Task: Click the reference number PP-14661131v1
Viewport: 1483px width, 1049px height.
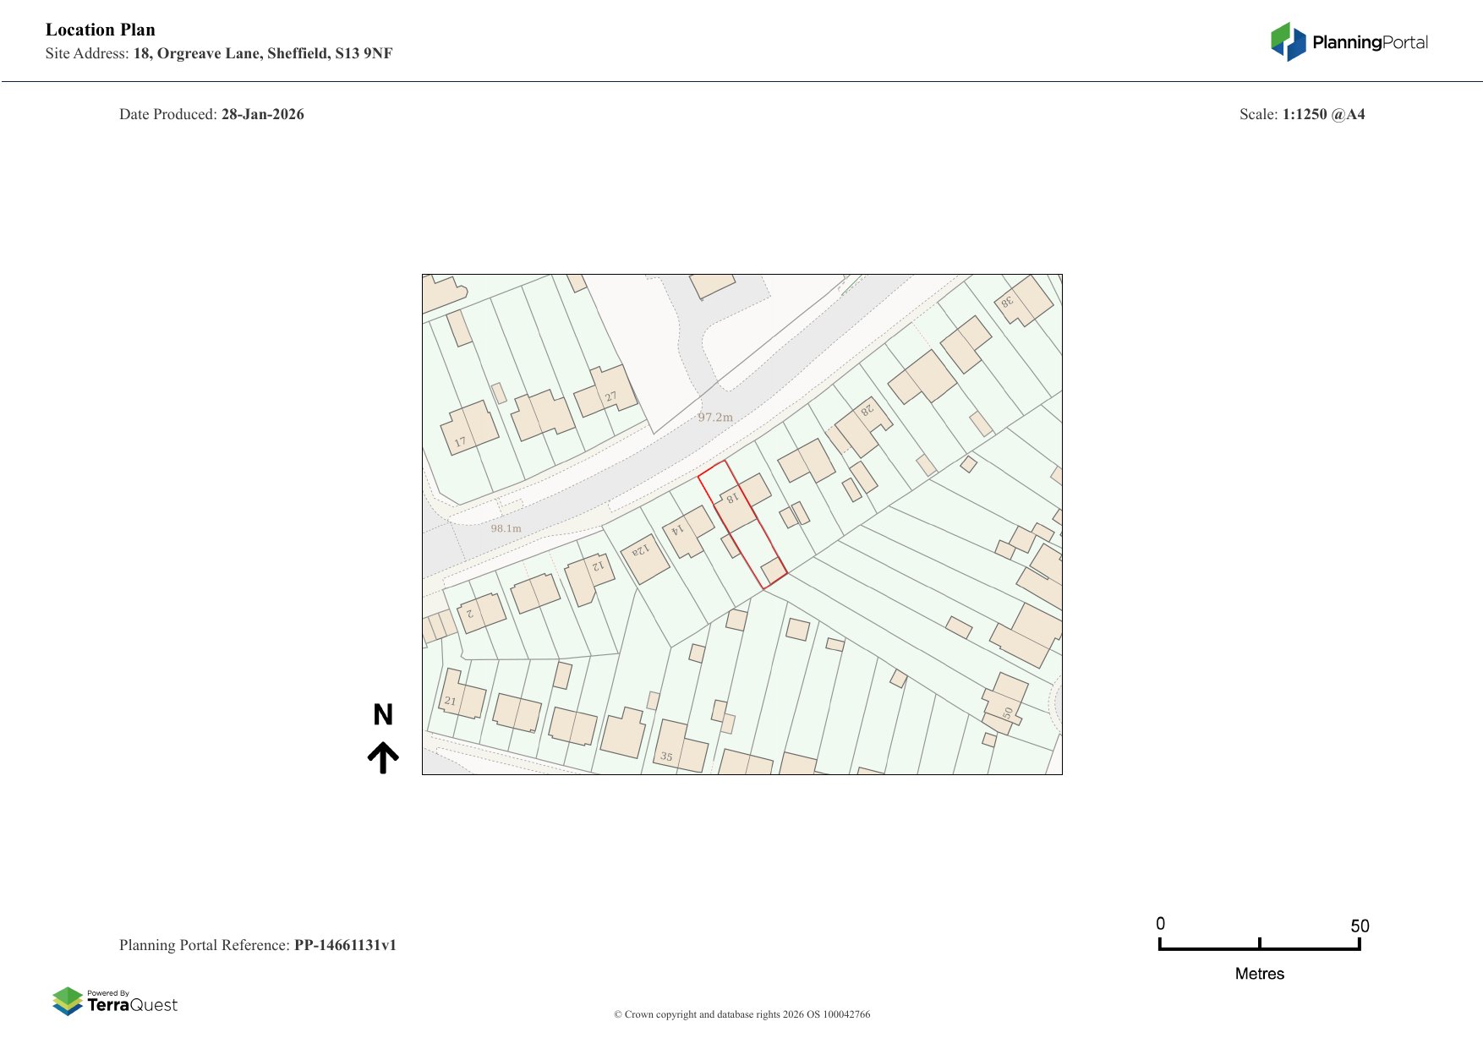Action: click(x=345, y=945)
